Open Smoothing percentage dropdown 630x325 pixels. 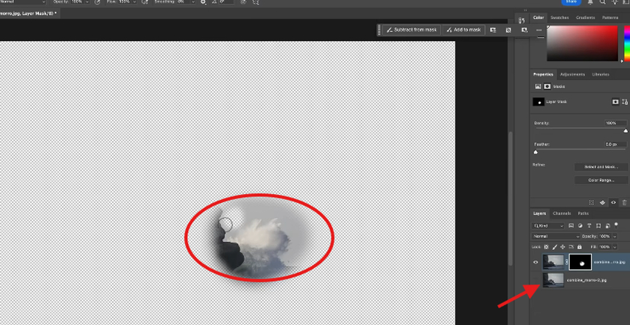click(193, 2)
